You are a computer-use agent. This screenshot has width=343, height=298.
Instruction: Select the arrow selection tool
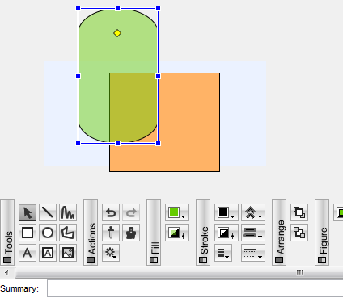(28, 212)
